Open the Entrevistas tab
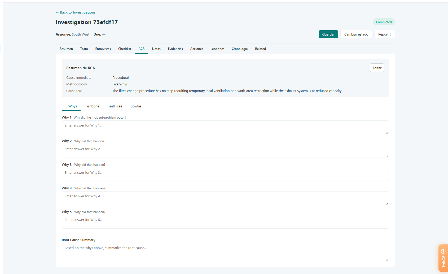Screen dimensions: 448x274 [x=103, y=49]
